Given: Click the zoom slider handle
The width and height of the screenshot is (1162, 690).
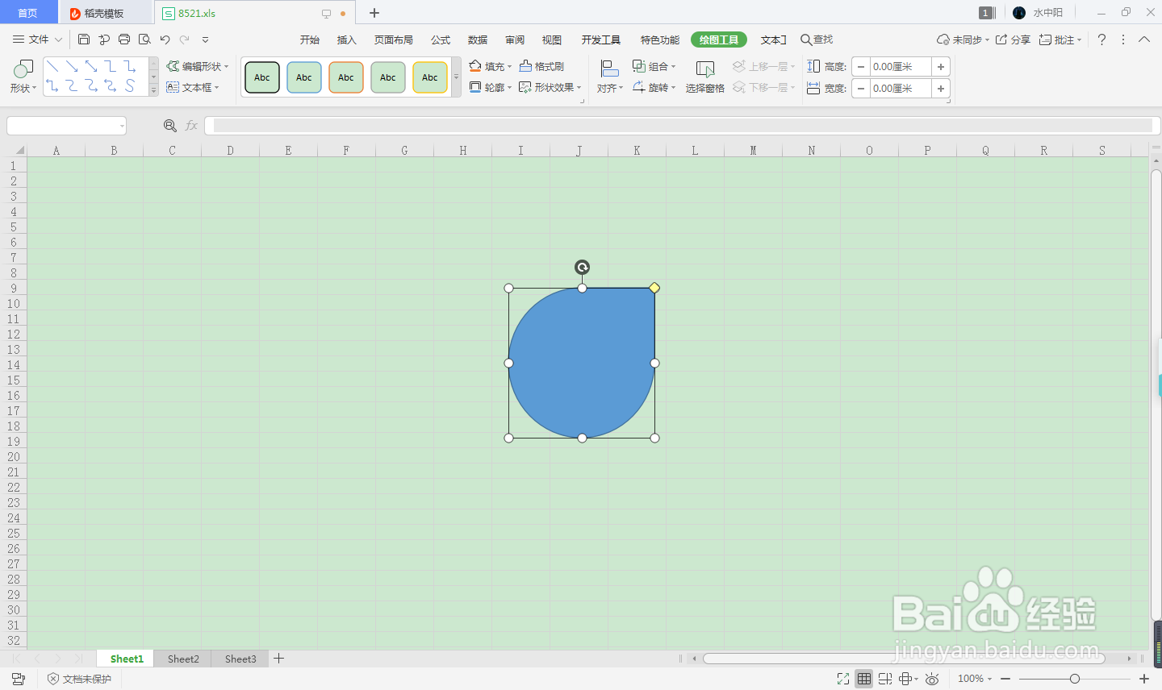Looking at the screenshot, I should (1075, 679).
